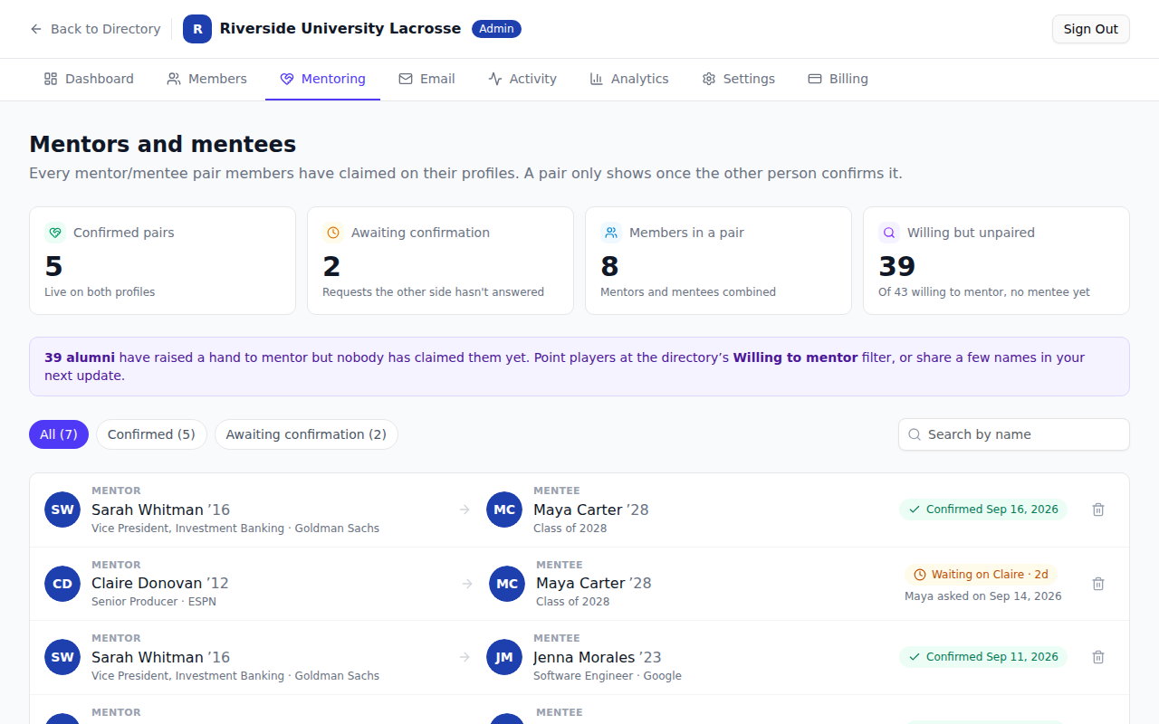Click Jenna Morales's JM avatar

pos(504,657)
